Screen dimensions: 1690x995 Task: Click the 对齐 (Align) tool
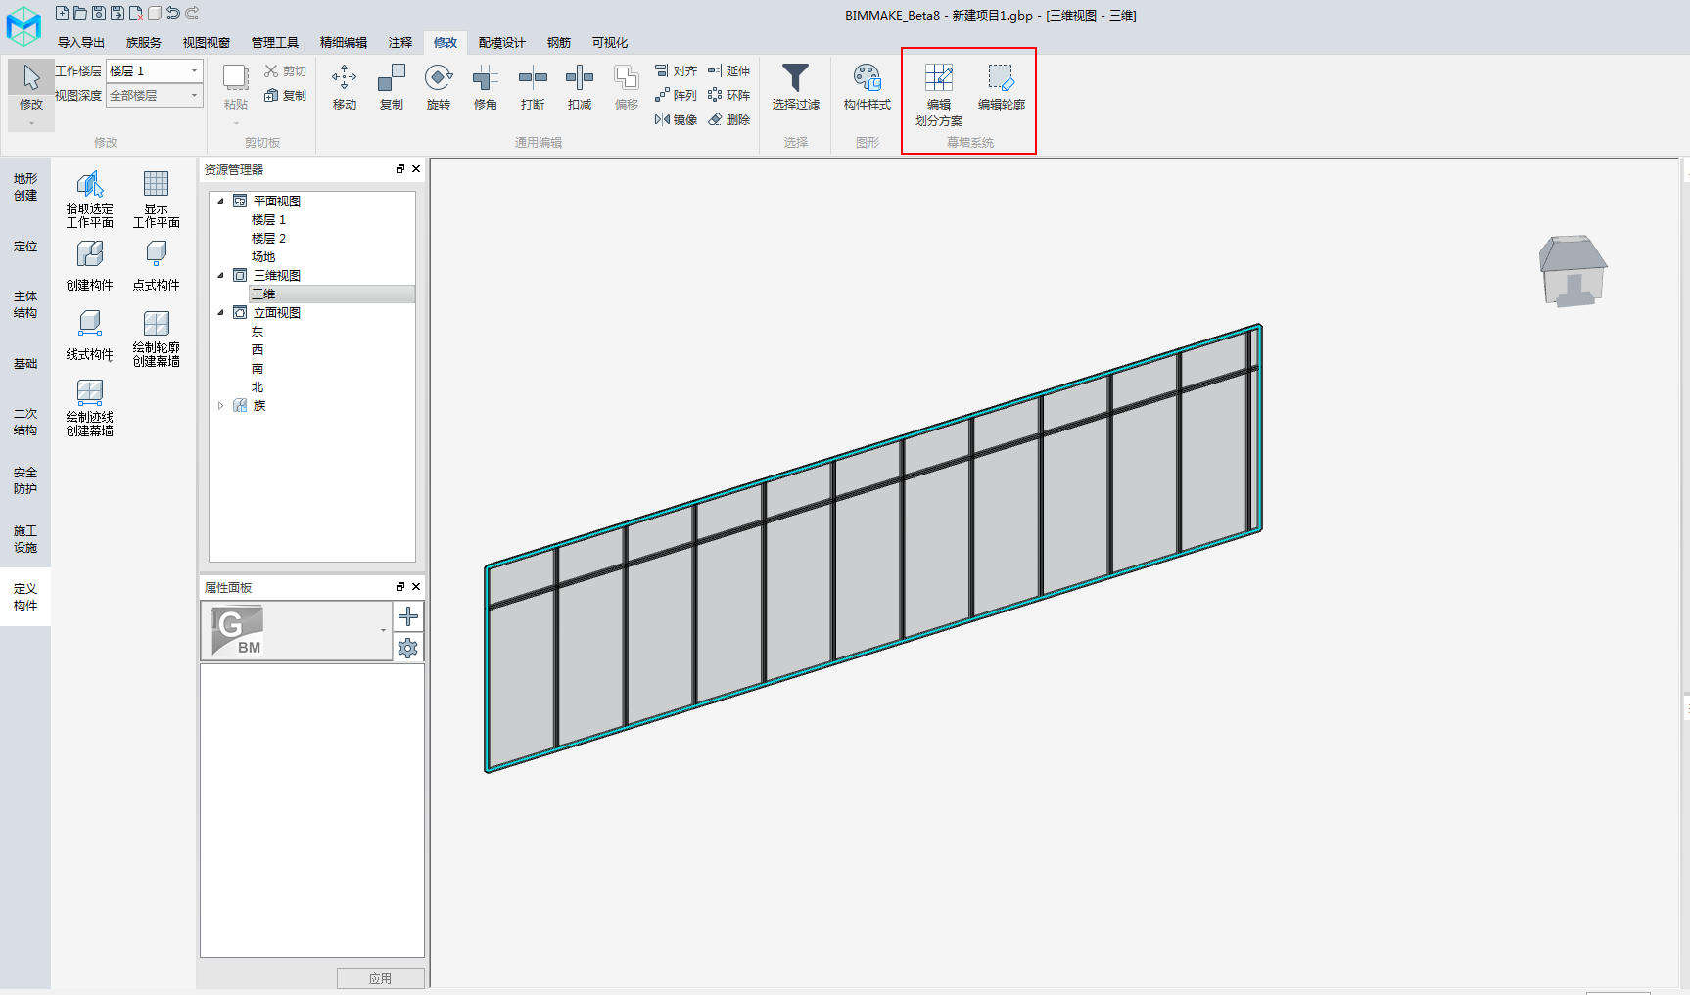(x=677, y=71)
